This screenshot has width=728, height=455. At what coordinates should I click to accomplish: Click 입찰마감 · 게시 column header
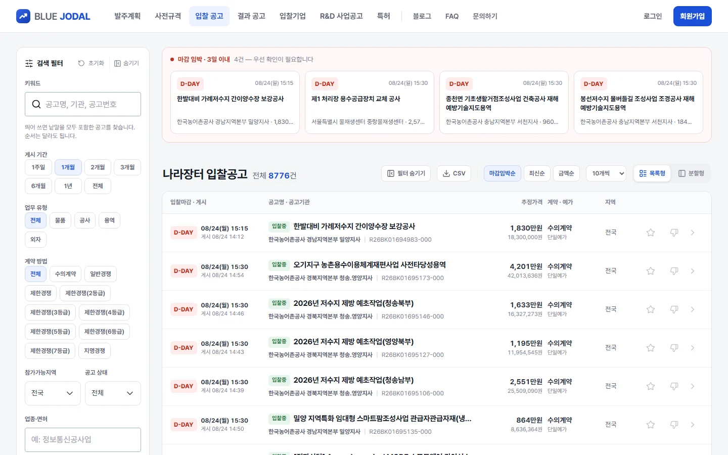click(x=188, y=202)
